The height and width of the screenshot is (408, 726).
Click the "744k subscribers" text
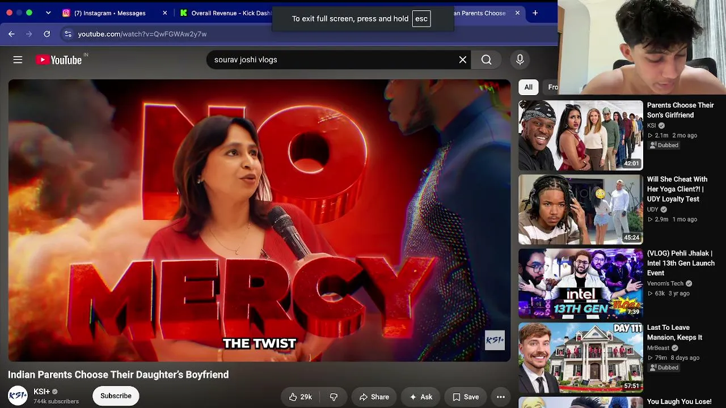pos(56,401)
